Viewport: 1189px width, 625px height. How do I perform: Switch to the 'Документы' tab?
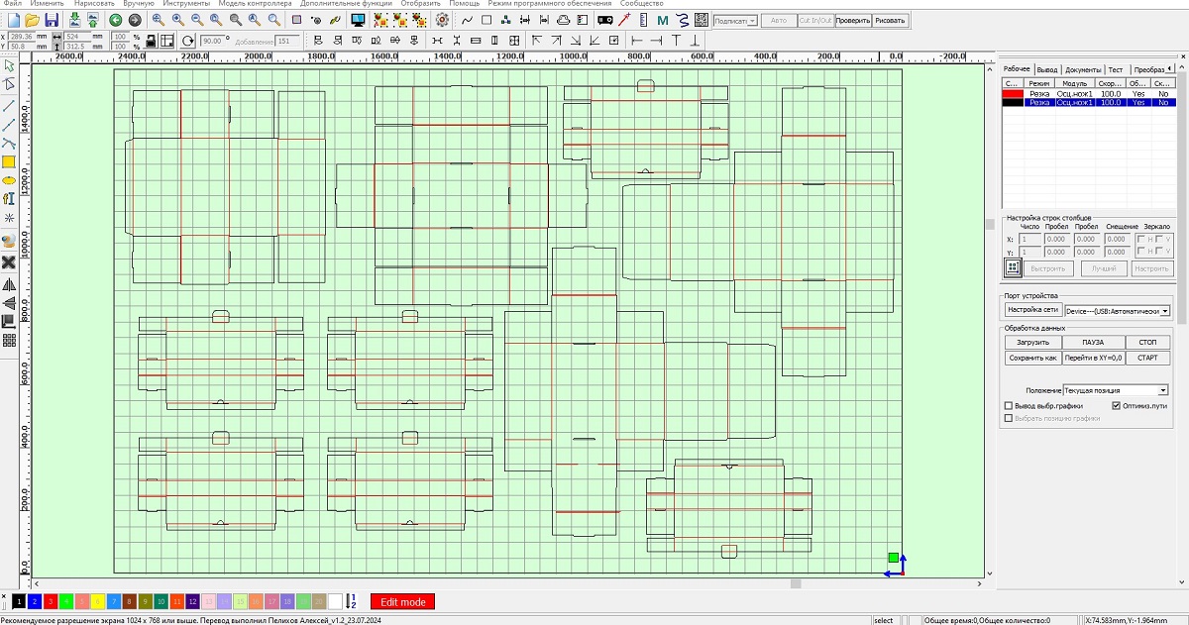click(1082, 70)
